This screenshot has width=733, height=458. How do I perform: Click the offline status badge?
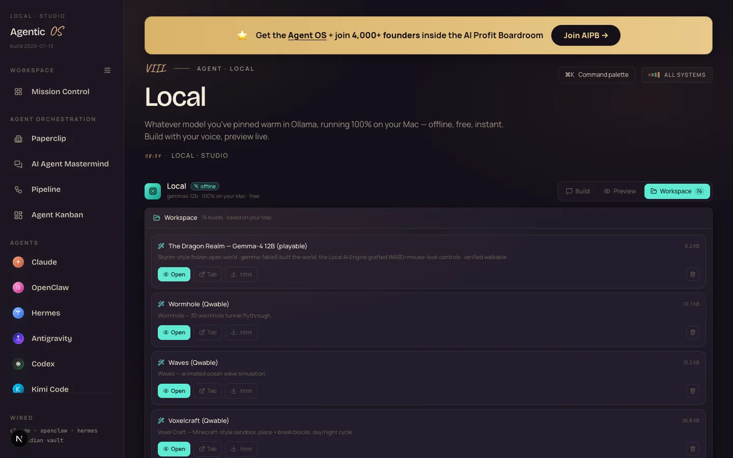(x=205, y=186)
